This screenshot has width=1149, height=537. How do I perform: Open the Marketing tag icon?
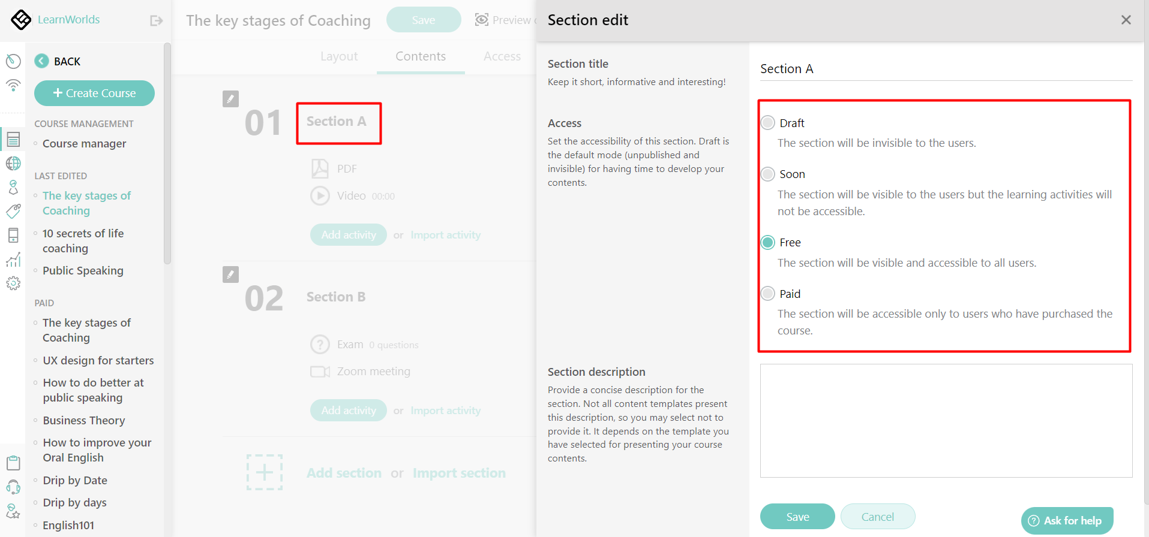click(13, 211)
